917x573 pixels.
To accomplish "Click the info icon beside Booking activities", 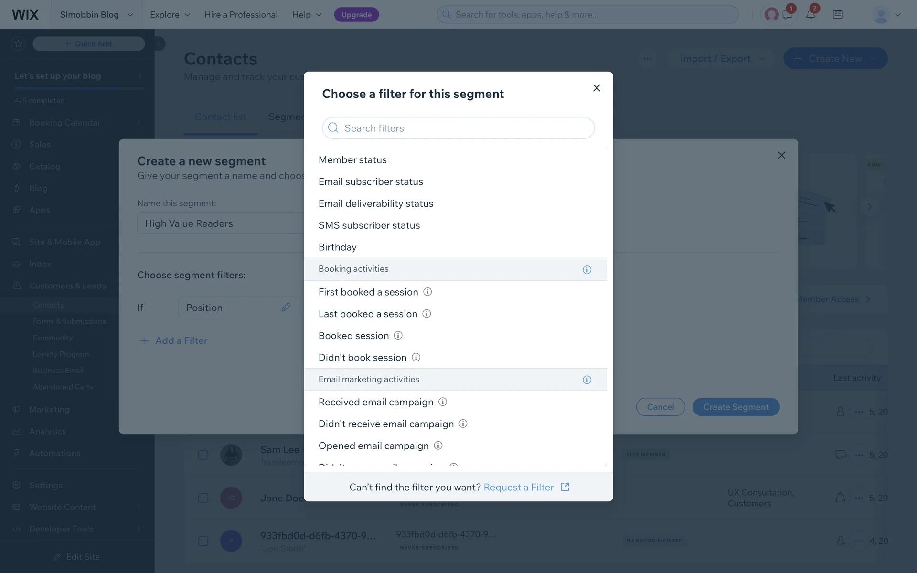I will [x=586, y=269].
